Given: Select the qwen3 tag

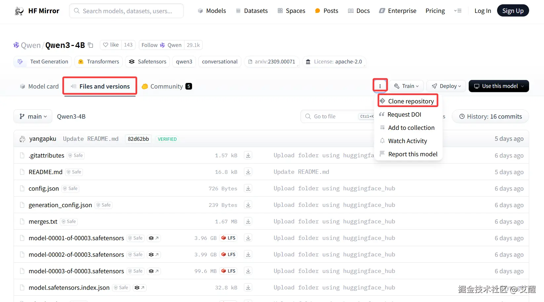Looking at the screenshot, I should pos(184,62).
